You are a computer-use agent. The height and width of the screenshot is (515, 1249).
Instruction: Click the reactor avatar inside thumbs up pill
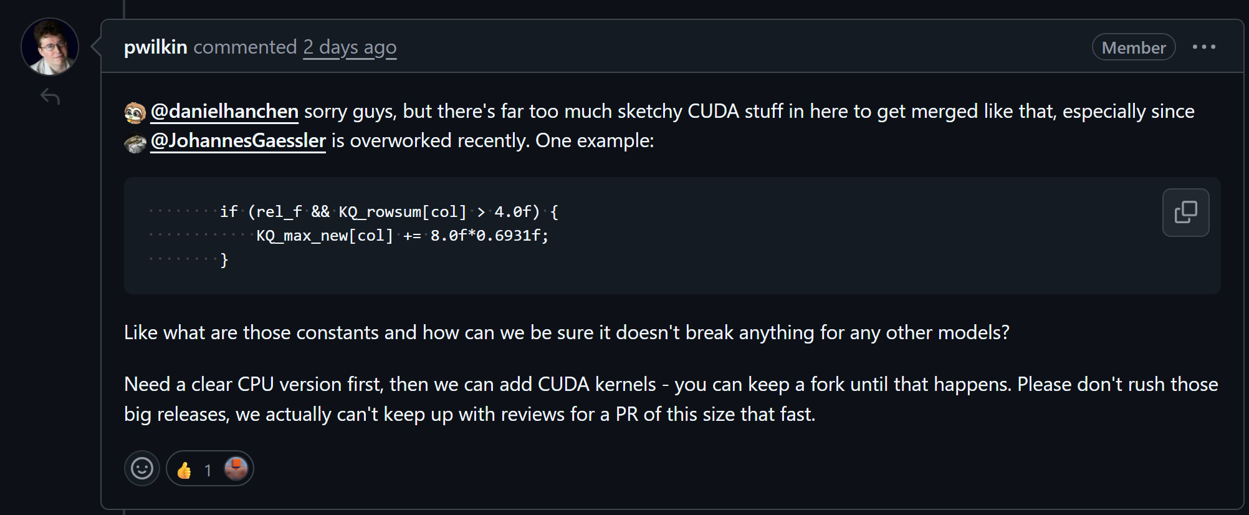pos(236,468)
